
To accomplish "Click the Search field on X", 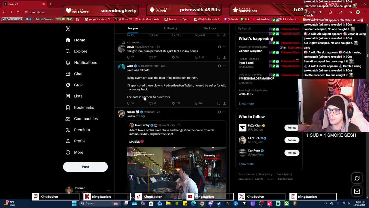I will pos(267,28).
